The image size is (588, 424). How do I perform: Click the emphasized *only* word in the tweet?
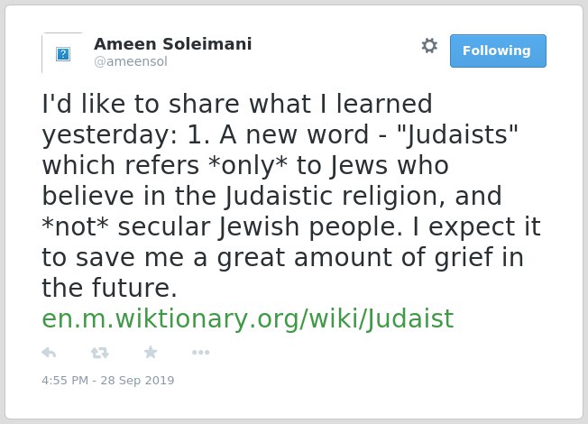click(x=248, y=166)
